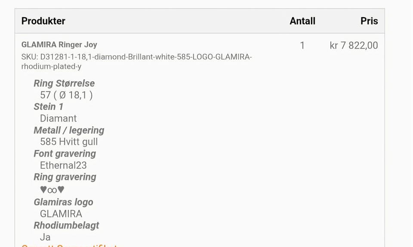Click the heart-infinity-heart engraving symbols
Viewport: 413px width, 247px height.
tap(52, 190)
